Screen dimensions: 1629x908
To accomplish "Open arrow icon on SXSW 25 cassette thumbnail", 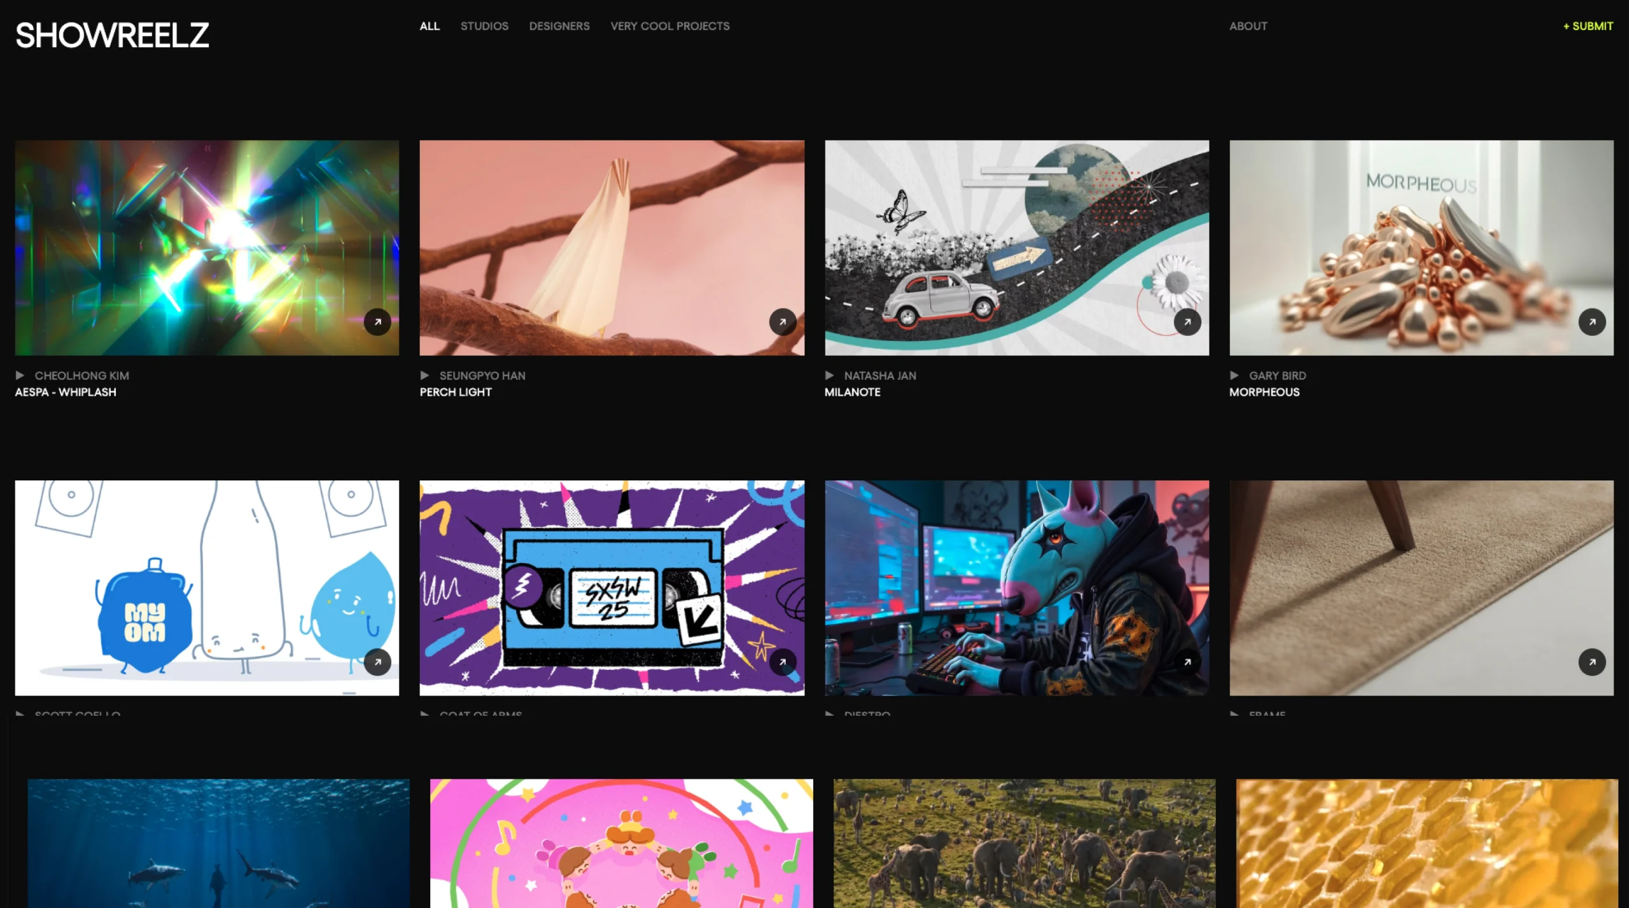I will click(783, 662).
